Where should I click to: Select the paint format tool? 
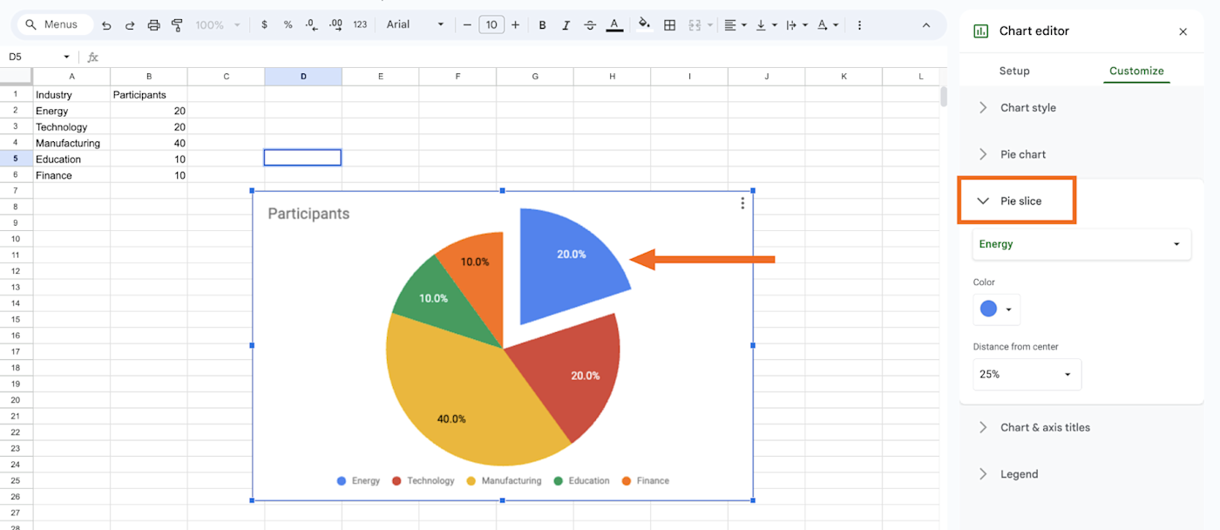pyautogui.click(x=178, y=25)
